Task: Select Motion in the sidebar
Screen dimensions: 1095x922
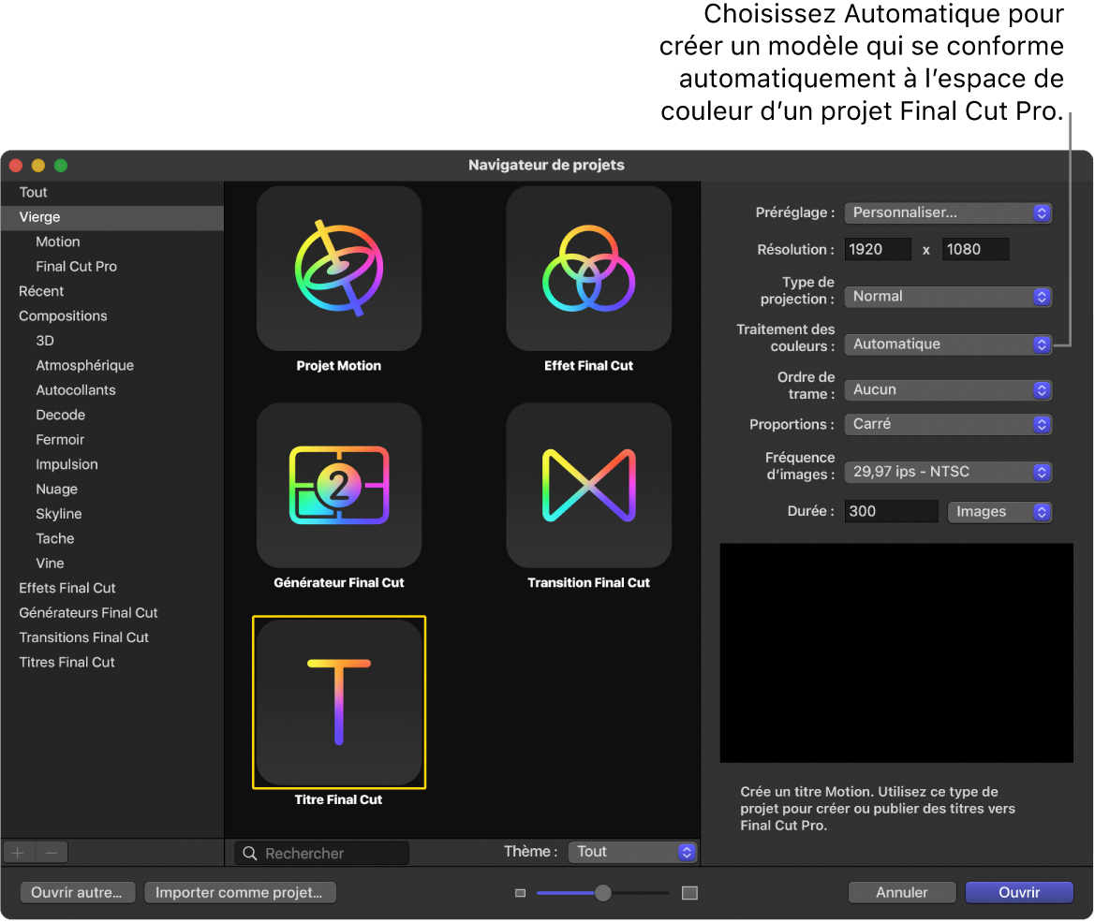Action: point(58,241)
